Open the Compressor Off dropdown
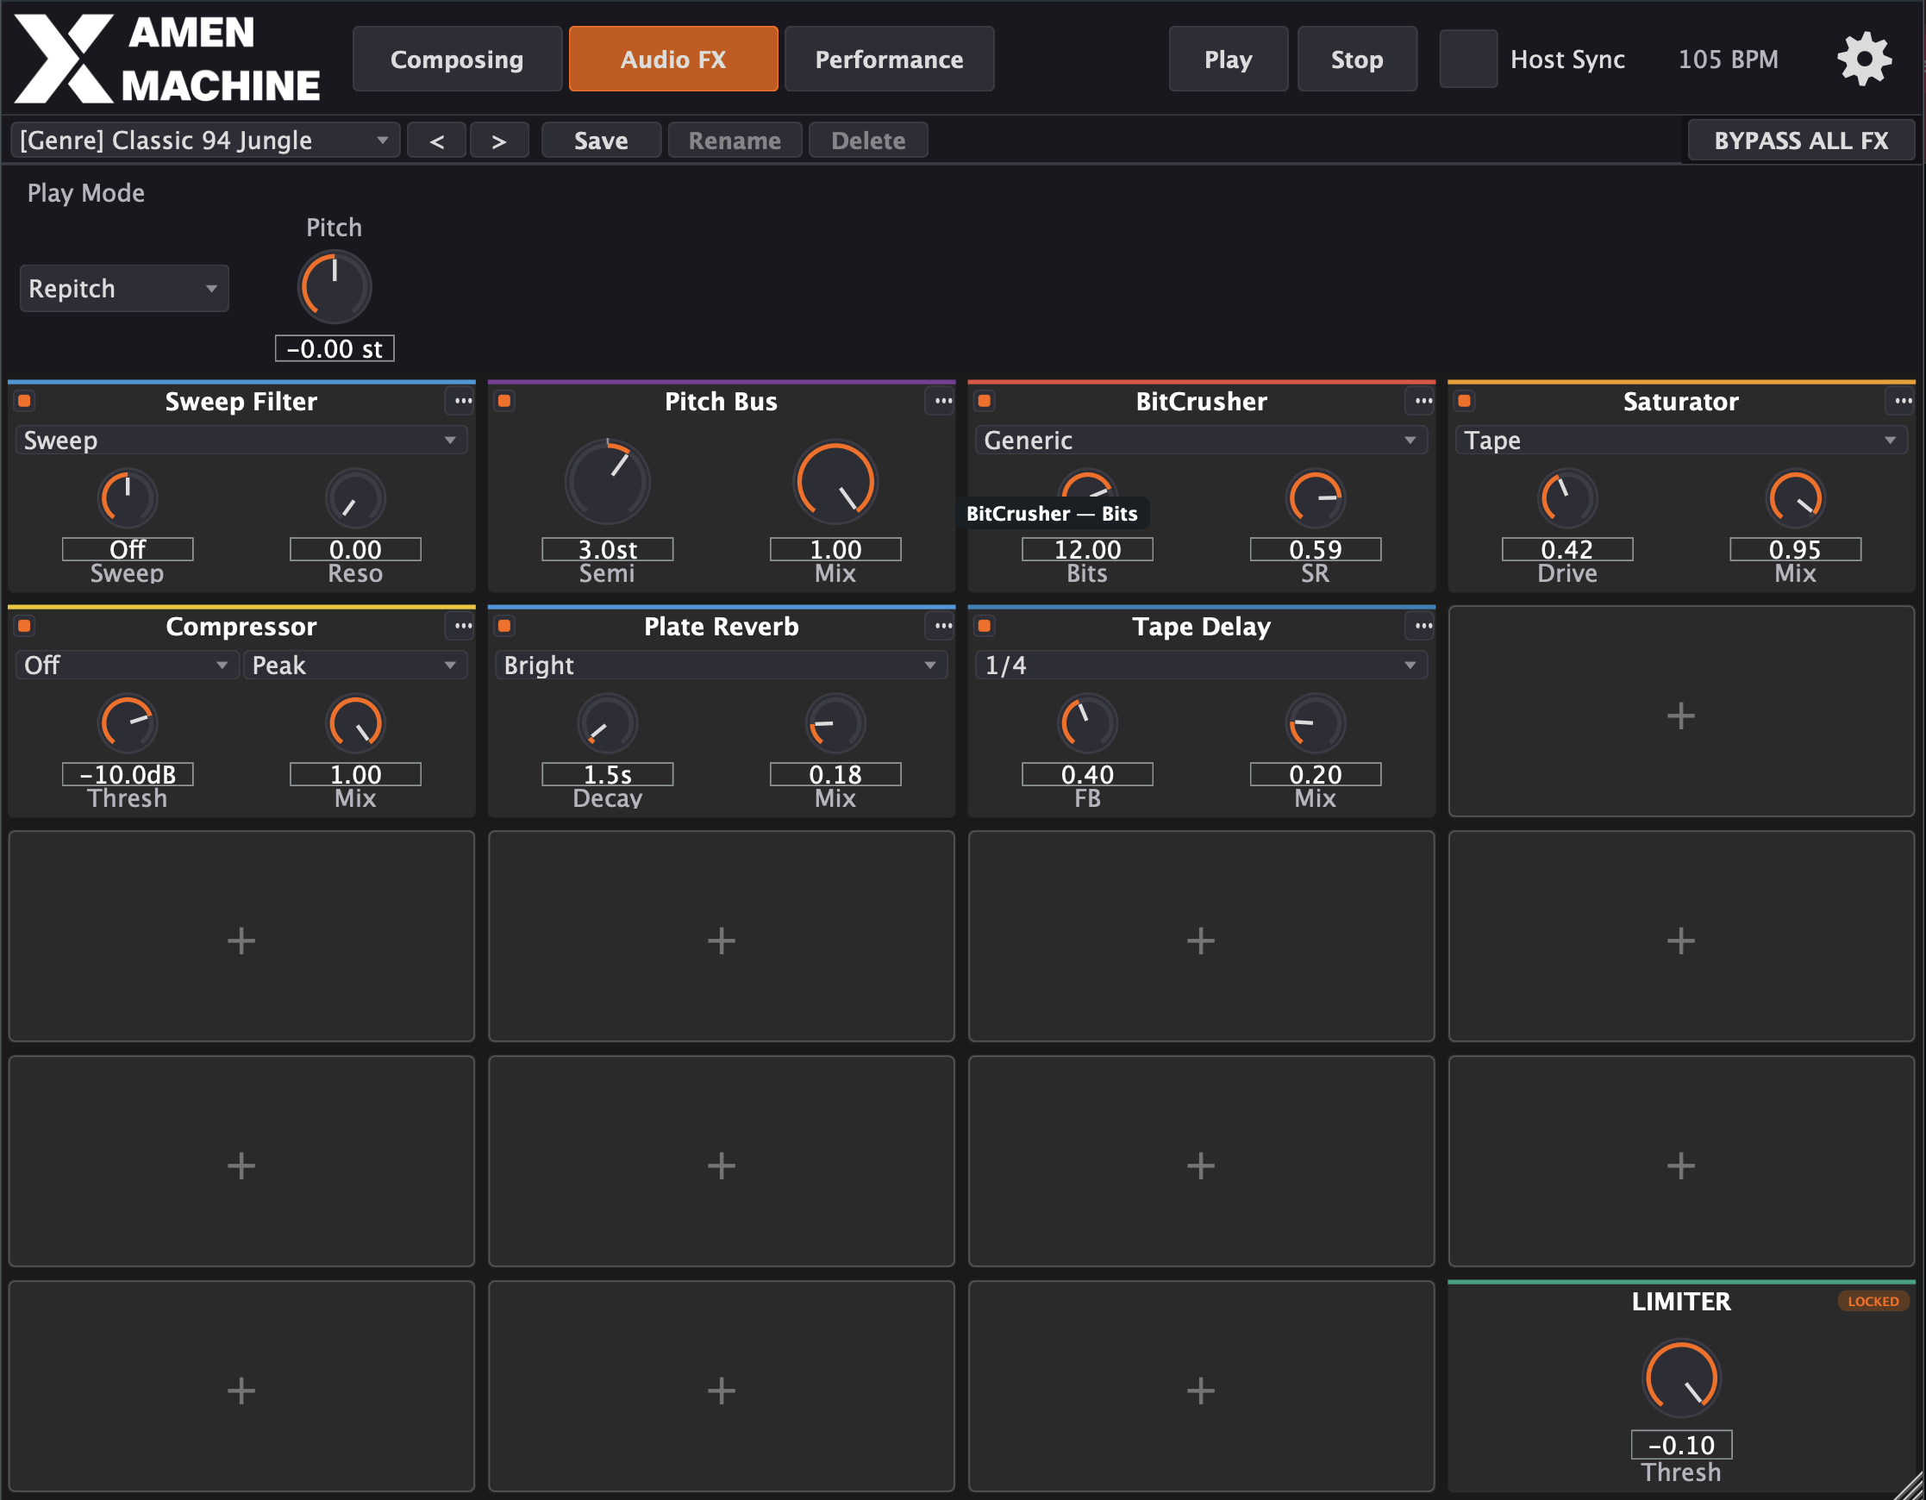Image resolution: width=1926 pixels, height=1500 pixels. pos(127,665)
